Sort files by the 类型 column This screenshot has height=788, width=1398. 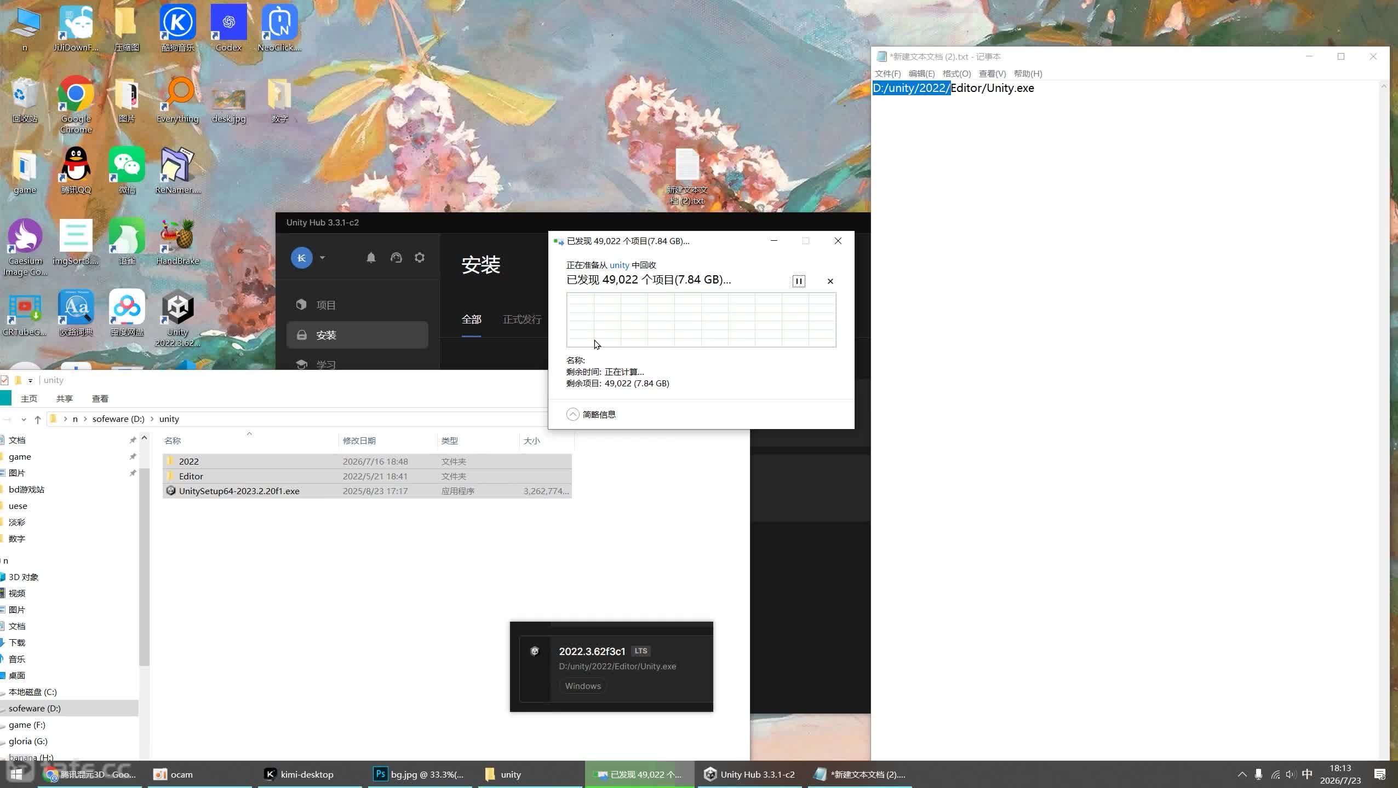(x=478, y=441)
